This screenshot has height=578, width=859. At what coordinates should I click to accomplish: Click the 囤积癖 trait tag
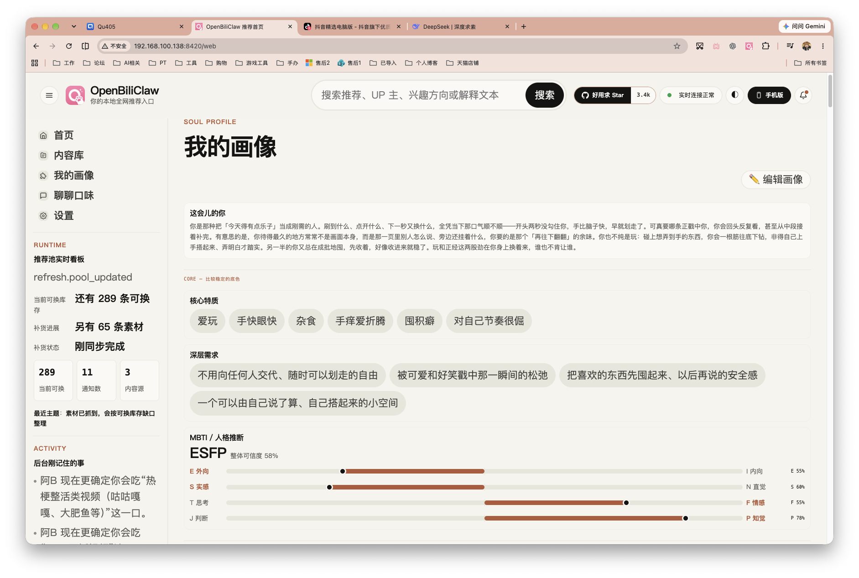click(x=420, y=321)
